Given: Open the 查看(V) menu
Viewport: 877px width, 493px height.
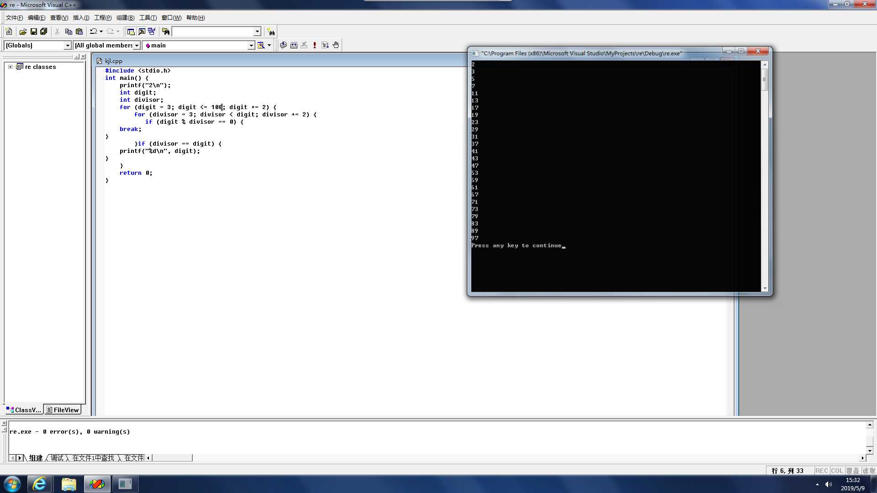Looking at the screenshot, I should coord(59,18).
